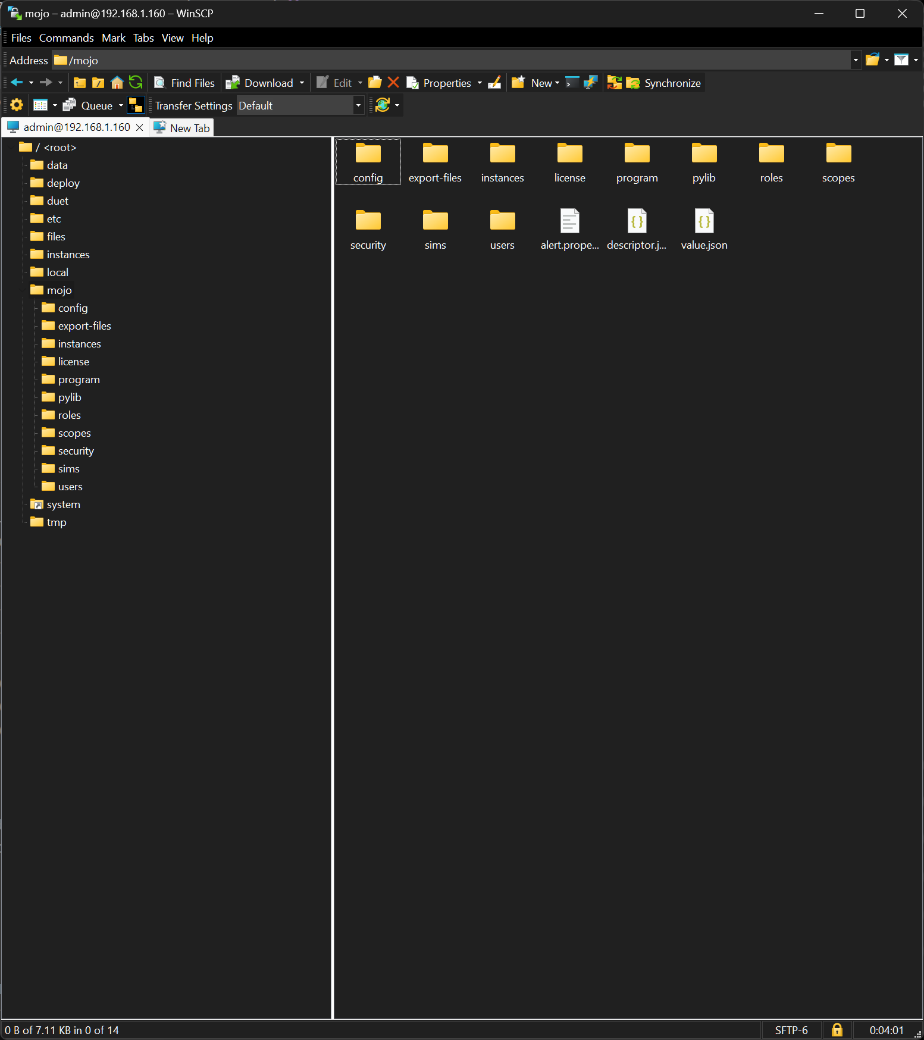Click the Download button
The width and height of the screenshot is (924, 1040).
[260, 83]
